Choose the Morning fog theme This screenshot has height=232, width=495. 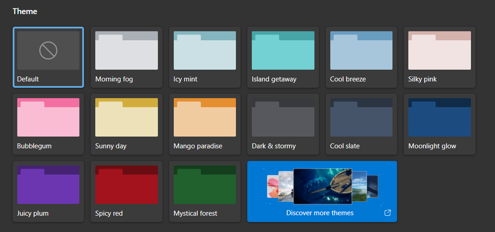pyautogui.click(x=126, y=57)
